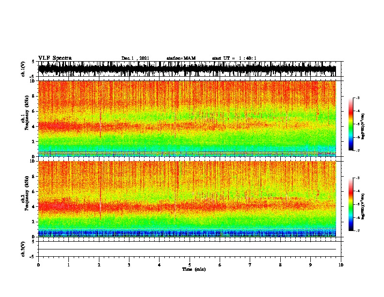384x297 pixels.
Task: Click the ch.1 colorbar log(PSD) label
Action: tap(363, 126)
